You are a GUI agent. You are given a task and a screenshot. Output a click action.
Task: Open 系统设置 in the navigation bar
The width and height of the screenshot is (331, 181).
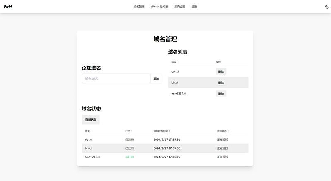(x=180, y=7)
